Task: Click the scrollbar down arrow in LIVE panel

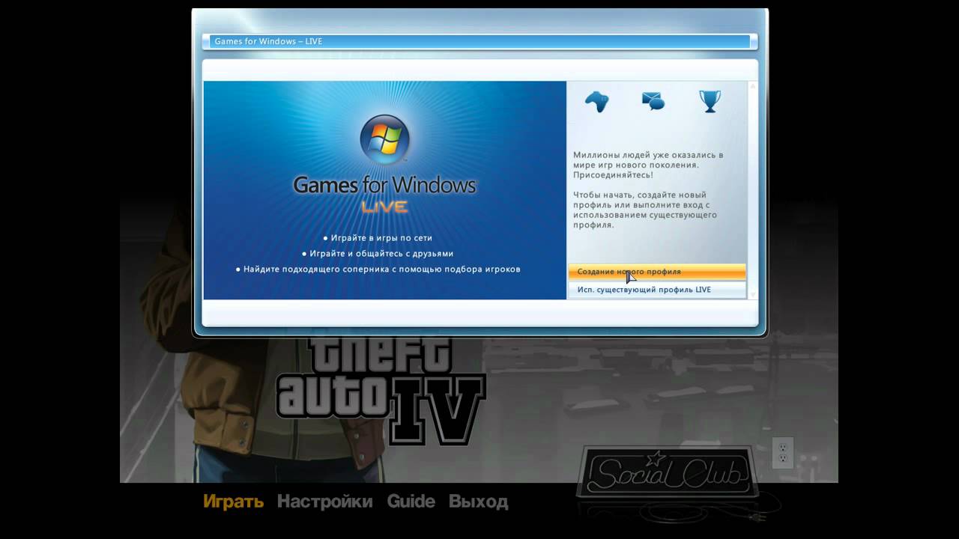Action: pos(753,294)
